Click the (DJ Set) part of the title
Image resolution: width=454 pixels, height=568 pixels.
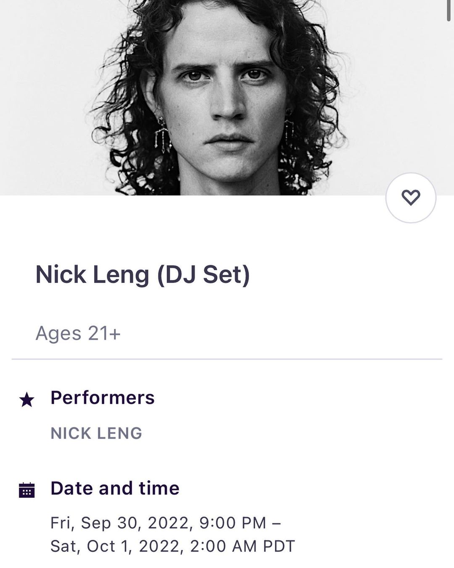203,275
